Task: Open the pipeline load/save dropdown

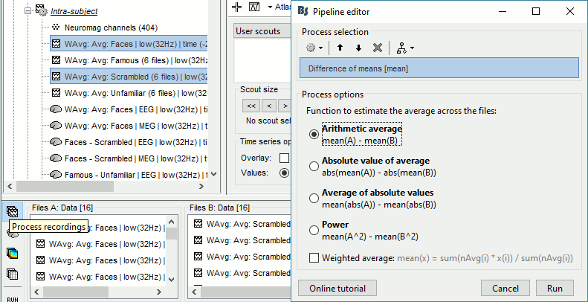Action: click(x=406, y=48)
